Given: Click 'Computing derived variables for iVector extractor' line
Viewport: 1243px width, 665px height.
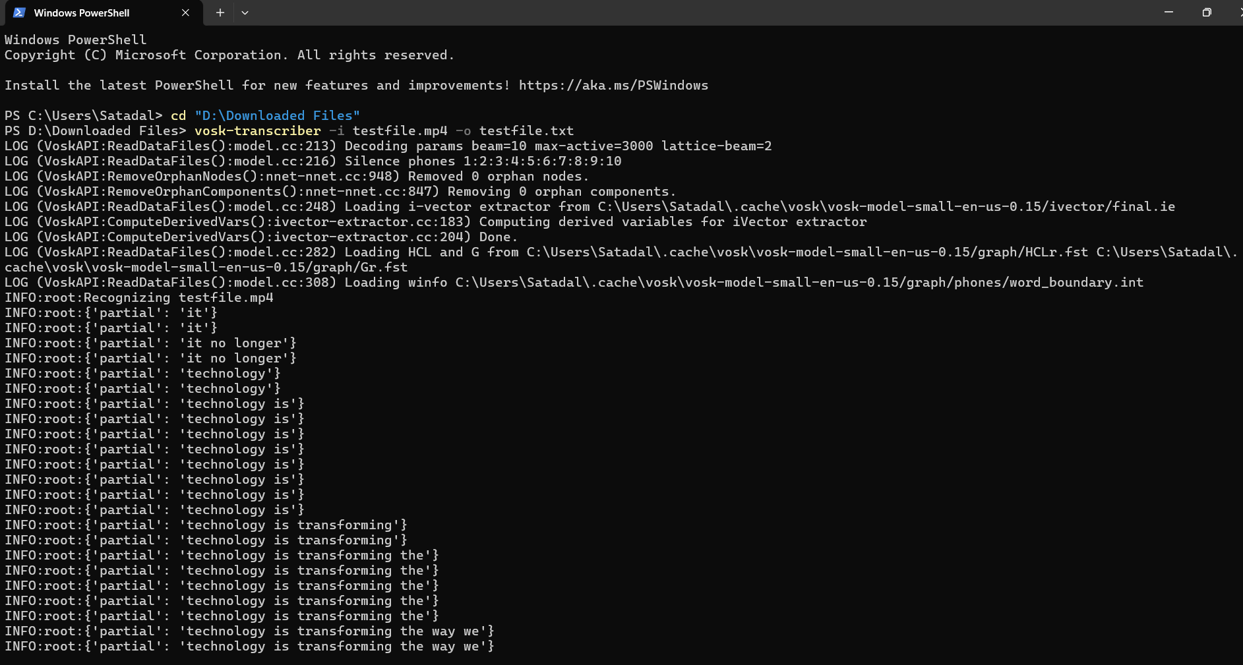Looking at the screenshot, I should click(436, 221).
